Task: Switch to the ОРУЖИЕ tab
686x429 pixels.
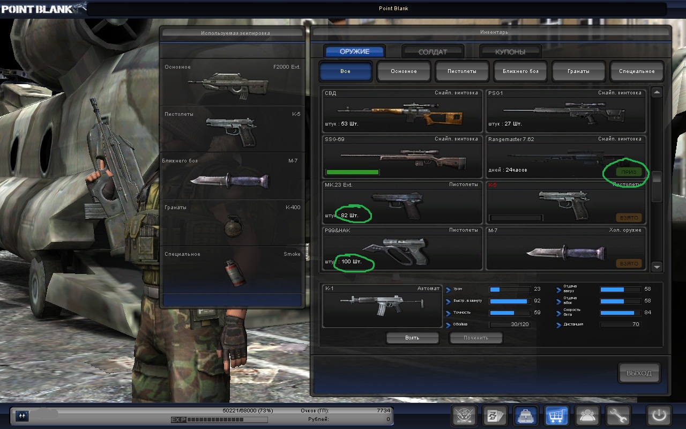Action: point(354,51)
